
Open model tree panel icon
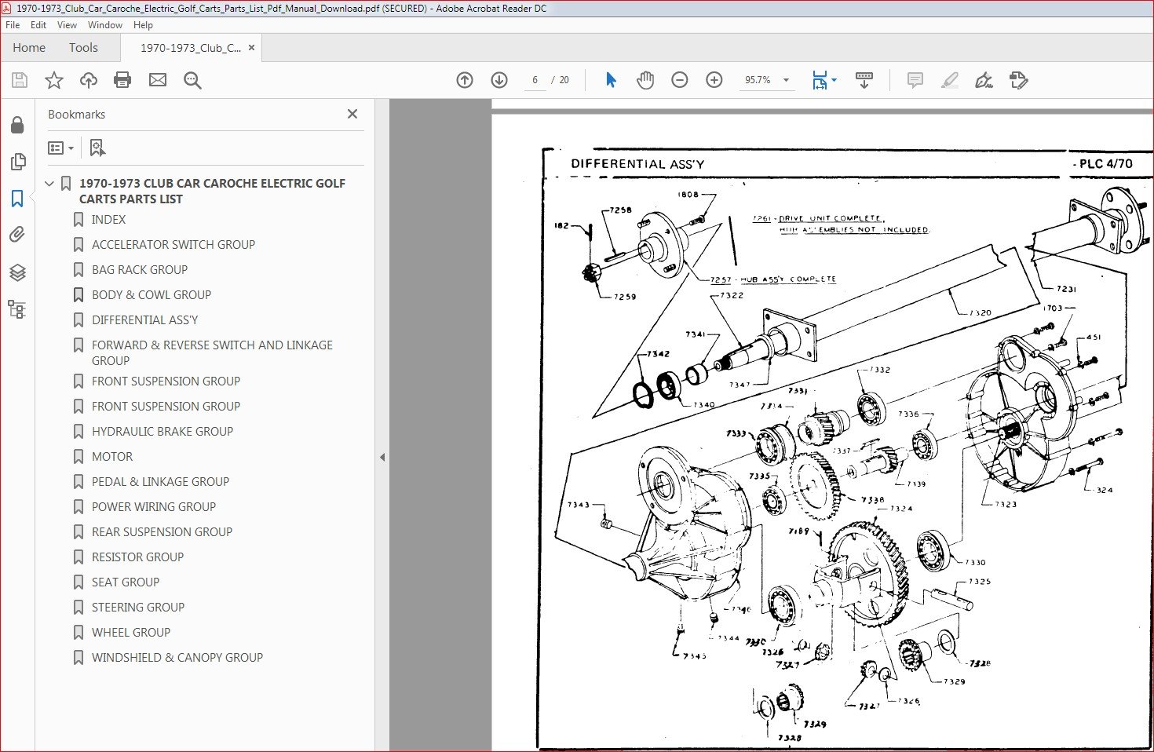[17, 309]
